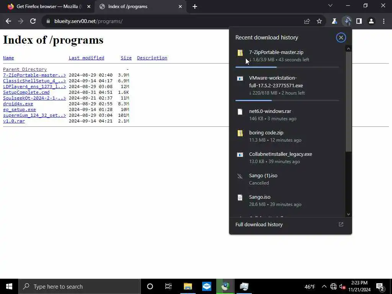Open the tab search dropdown chevron

click(x=330, y=5)
